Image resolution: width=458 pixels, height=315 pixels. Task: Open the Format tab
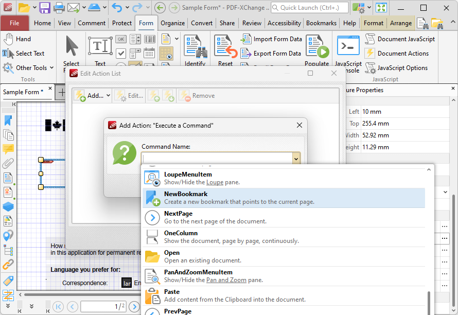tap(373, 23)
